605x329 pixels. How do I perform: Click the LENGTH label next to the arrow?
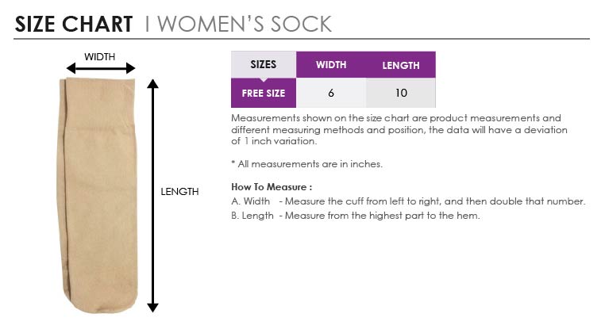179,192
